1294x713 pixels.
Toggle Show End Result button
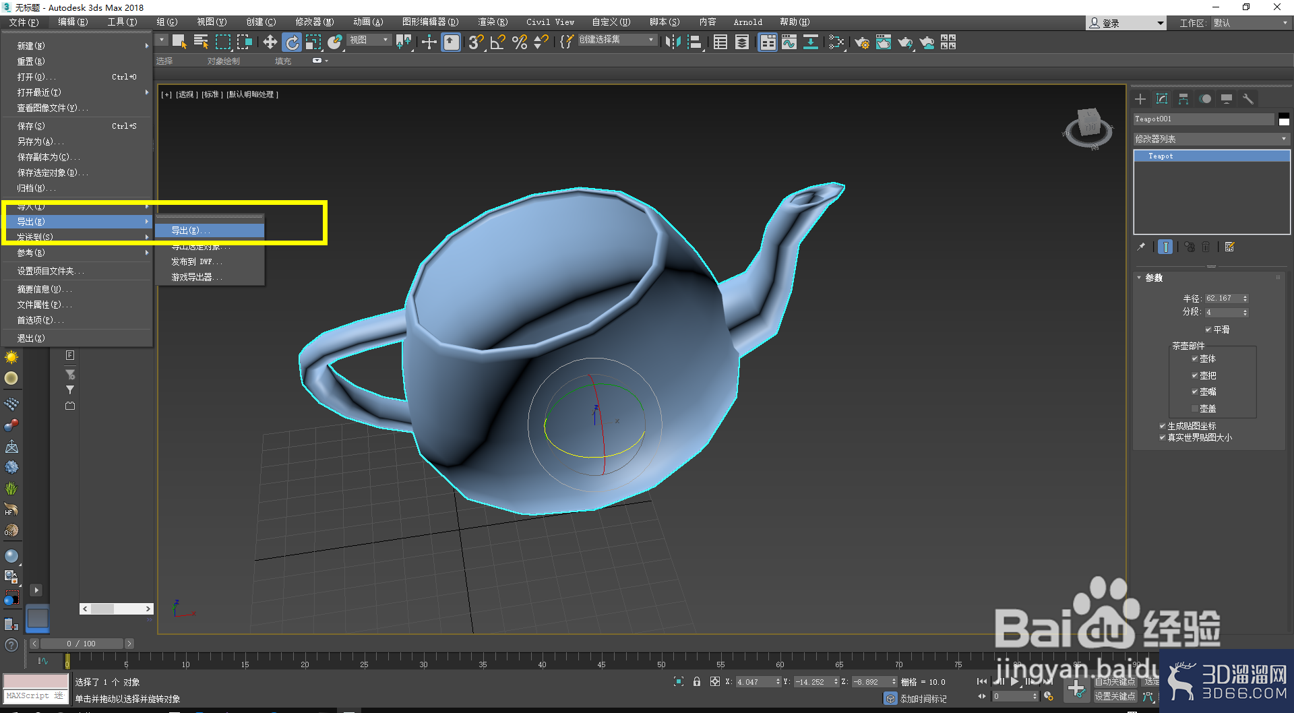coord(1165,247)
